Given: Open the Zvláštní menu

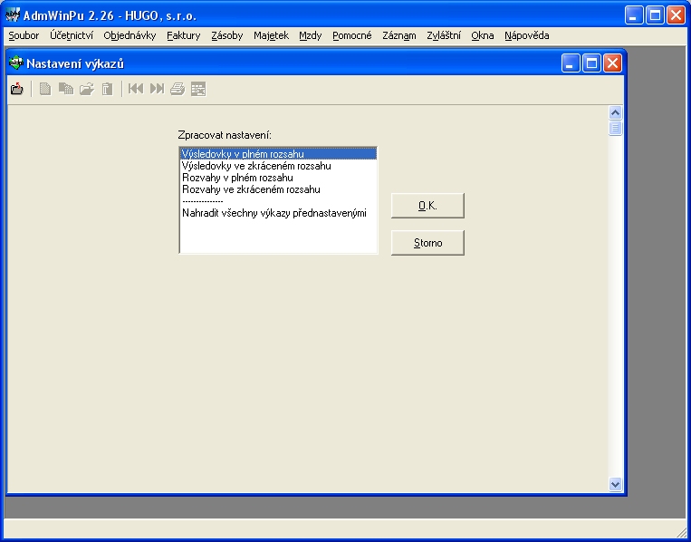Looking at the screenshot, I should (444, 35).
